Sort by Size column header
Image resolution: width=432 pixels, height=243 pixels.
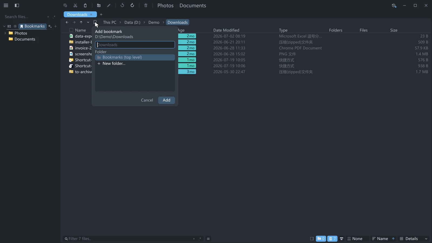click(x=394, y=30)
